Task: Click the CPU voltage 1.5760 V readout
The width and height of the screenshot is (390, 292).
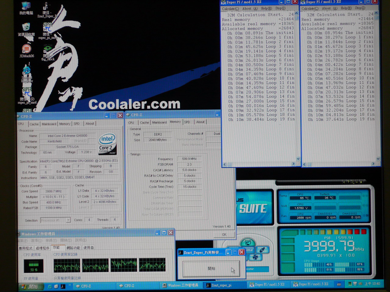Action: (300, 208)
